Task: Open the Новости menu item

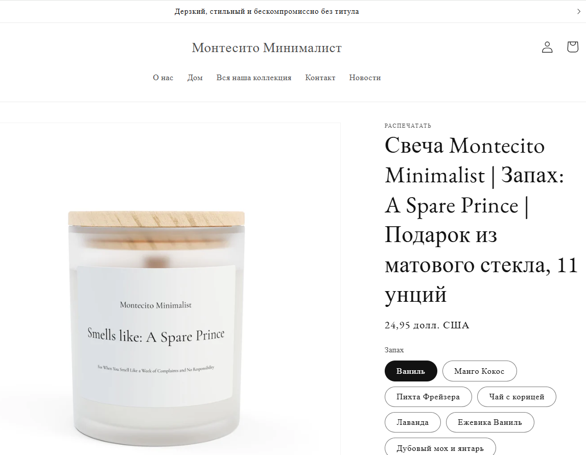Action: [365, 78]
